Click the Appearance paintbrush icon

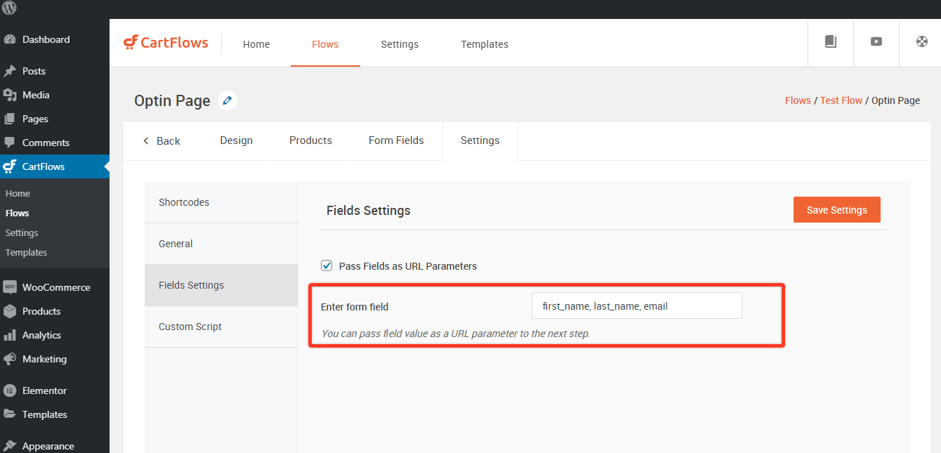pos(10,446)
